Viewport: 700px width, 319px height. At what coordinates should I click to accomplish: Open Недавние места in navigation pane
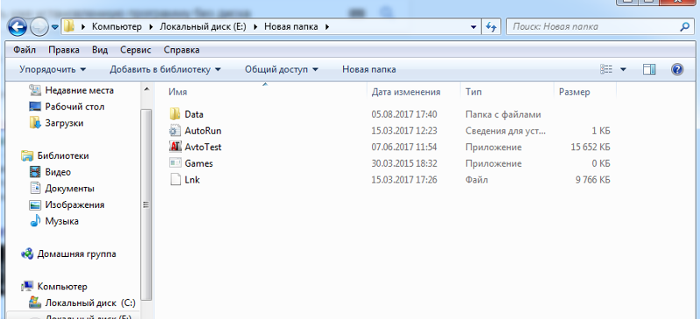pyautogui.click(x=79, y=90)
